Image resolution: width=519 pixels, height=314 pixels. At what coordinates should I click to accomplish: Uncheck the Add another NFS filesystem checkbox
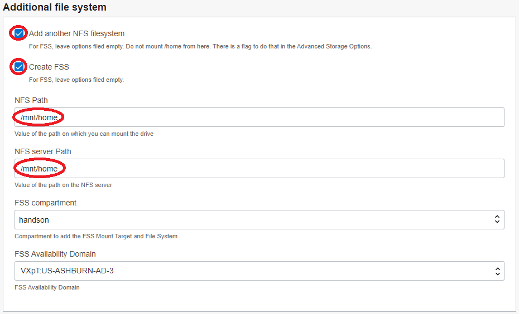19,33
